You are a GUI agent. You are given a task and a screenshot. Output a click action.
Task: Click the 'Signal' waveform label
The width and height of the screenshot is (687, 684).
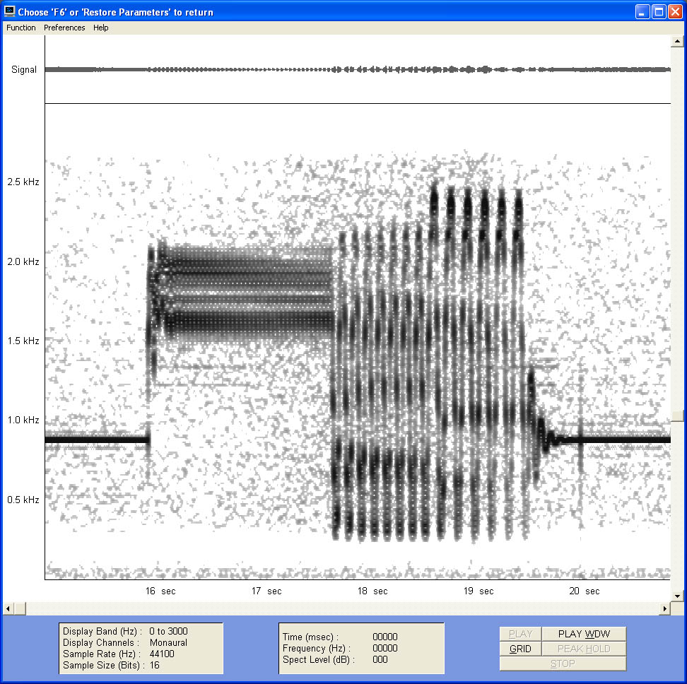[x=24, y=70]
